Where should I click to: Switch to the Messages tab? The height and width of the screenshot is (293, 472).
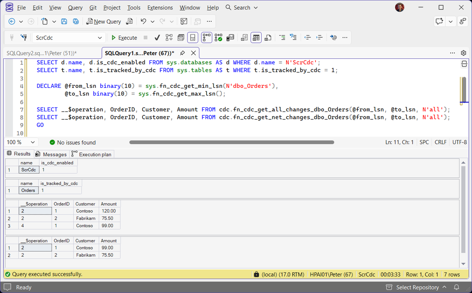[x=52, y=154]
